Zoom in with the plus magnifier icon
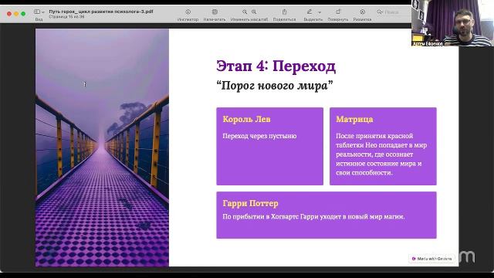Image resolution: width=494 pixels, height=278 pixels. tap(254, 12)
